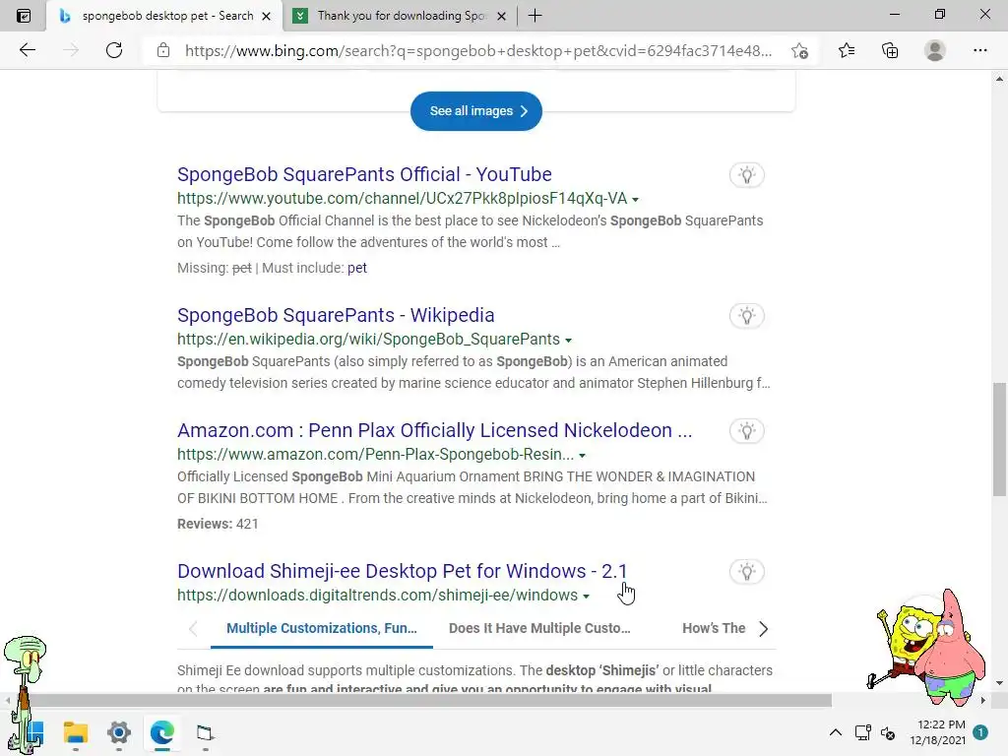The height and width of the screenshot is (756, 1008).
Task: Open the Favorites list icon
Action: click(x=847, y=50)
